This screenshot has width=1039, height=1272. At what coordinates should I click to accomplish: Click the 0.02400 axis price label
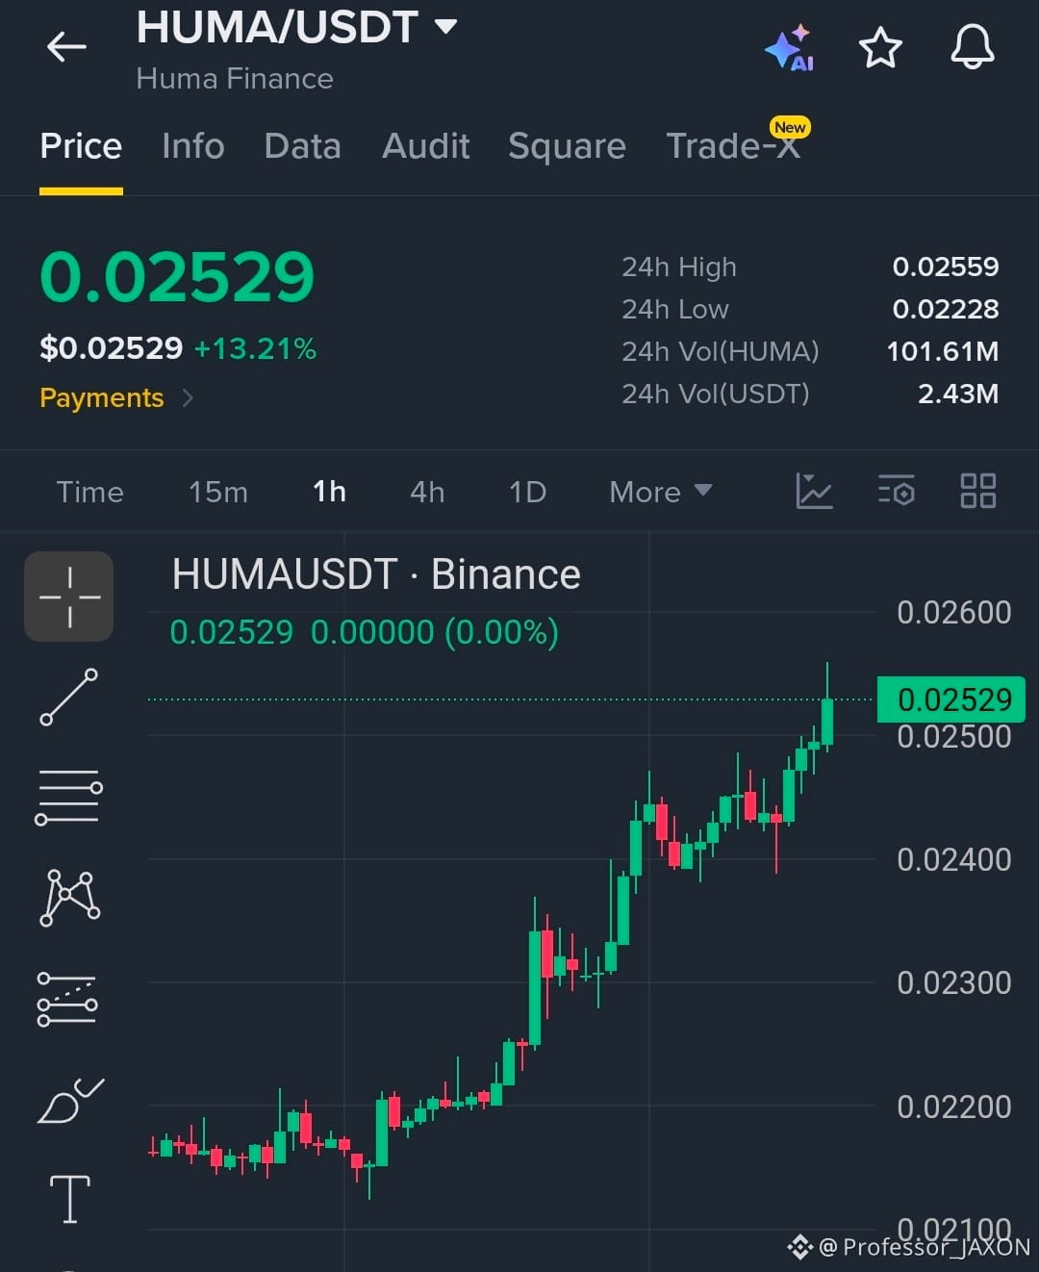click(x=954, y=859)
